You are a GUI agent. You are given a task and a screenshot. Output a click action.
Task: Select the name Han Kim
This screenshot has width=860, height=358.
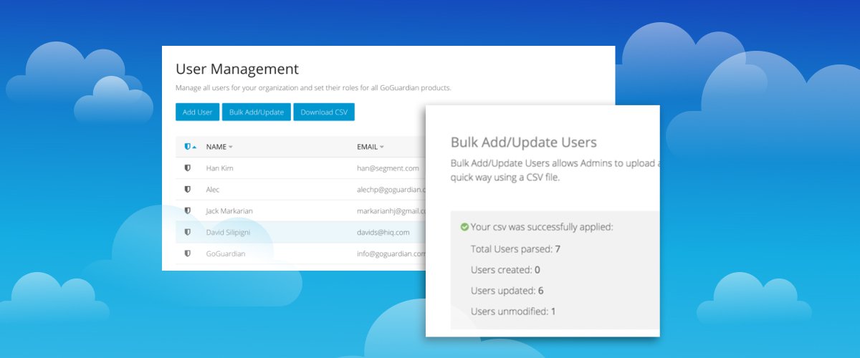coord(219,168)
